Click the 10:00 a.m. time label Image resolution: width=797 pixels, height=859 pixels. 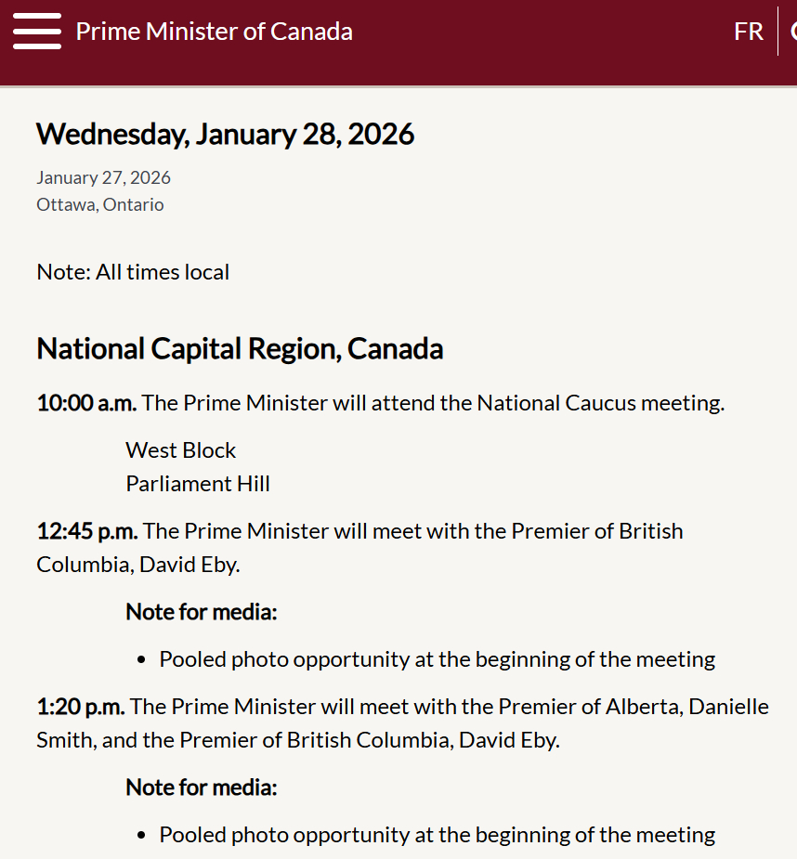pos(86,403)
